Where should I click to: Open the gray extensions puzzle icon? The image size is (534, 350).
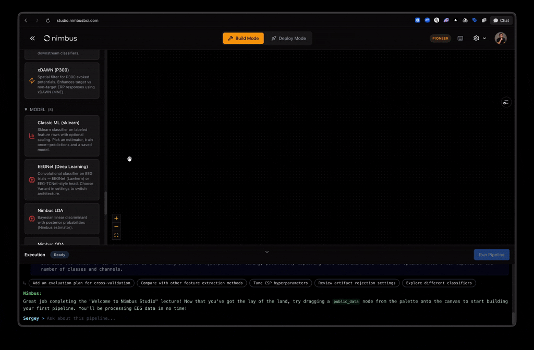pyautogui.click(x=484, y=20)
